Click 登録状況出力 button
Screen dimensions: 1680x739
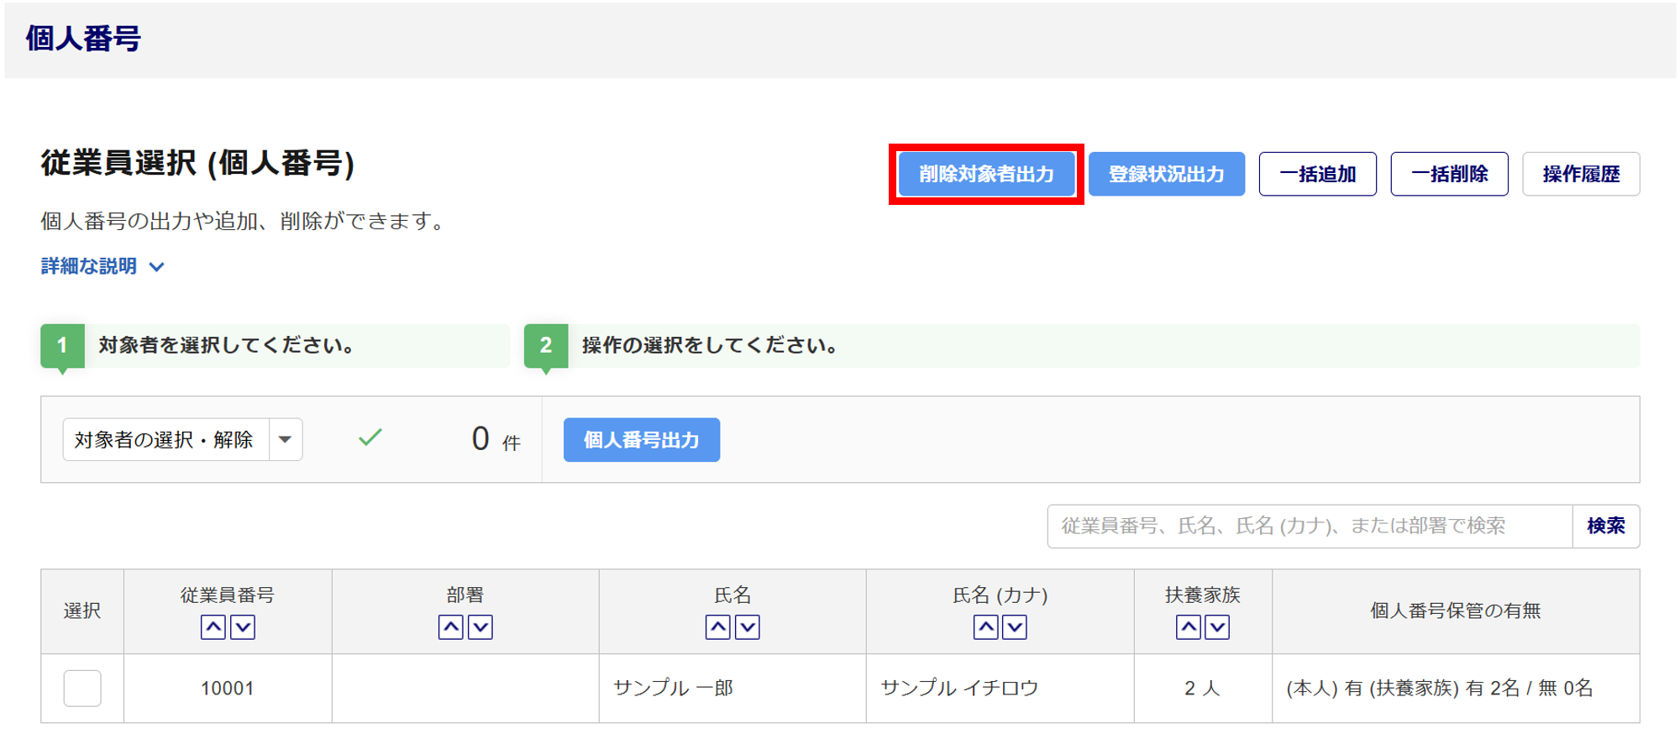point(1166,174)
